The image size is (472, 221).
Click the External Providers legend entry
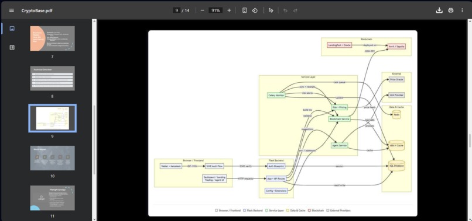(338, 211)
